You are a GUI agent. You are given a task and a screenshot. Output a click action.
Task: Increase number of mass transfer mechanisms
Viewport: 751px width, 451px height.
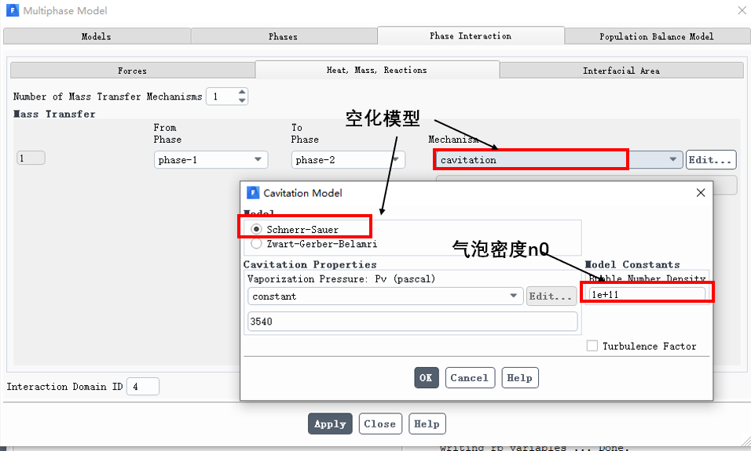(x=242, y=93)
